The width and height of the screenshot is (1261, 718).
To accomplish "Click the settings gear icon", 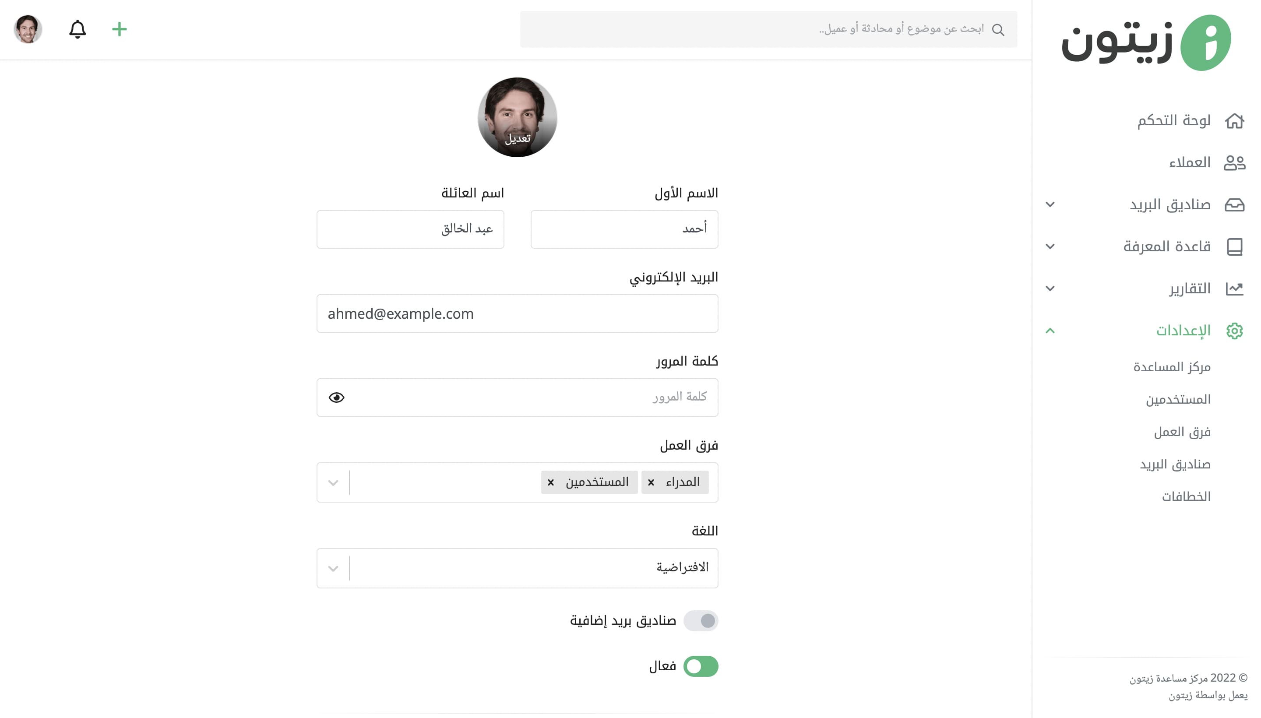I will [1234, 331].
